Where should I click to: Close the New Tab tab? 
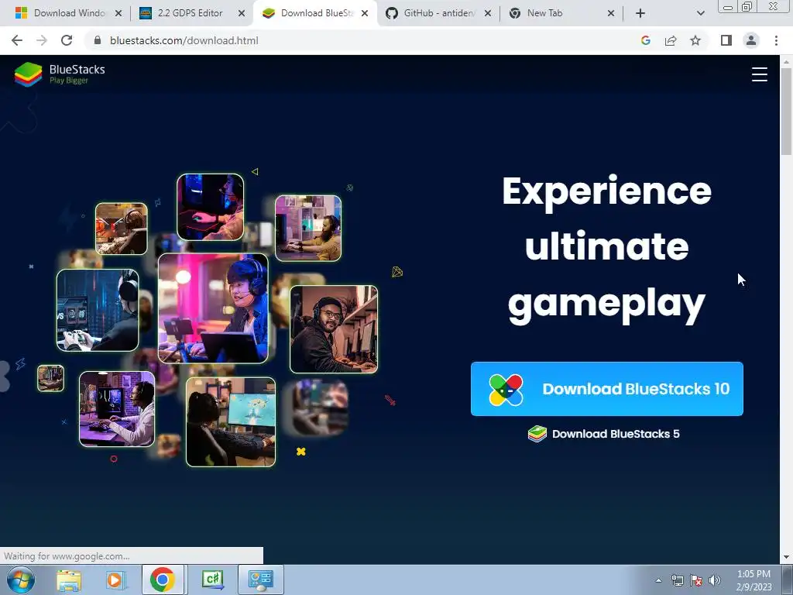(611, 13)
